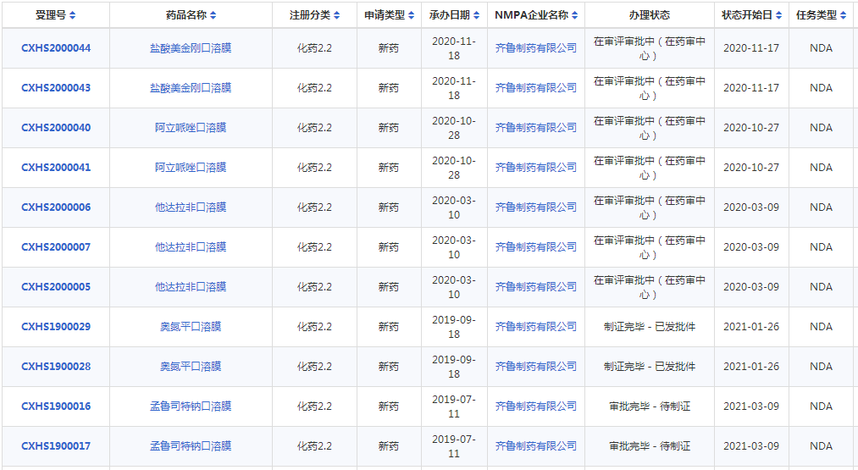Select status 制证完毕－已发批件 in row CXHS1900029
The image size is (858, 470).
tap(650, 327)
